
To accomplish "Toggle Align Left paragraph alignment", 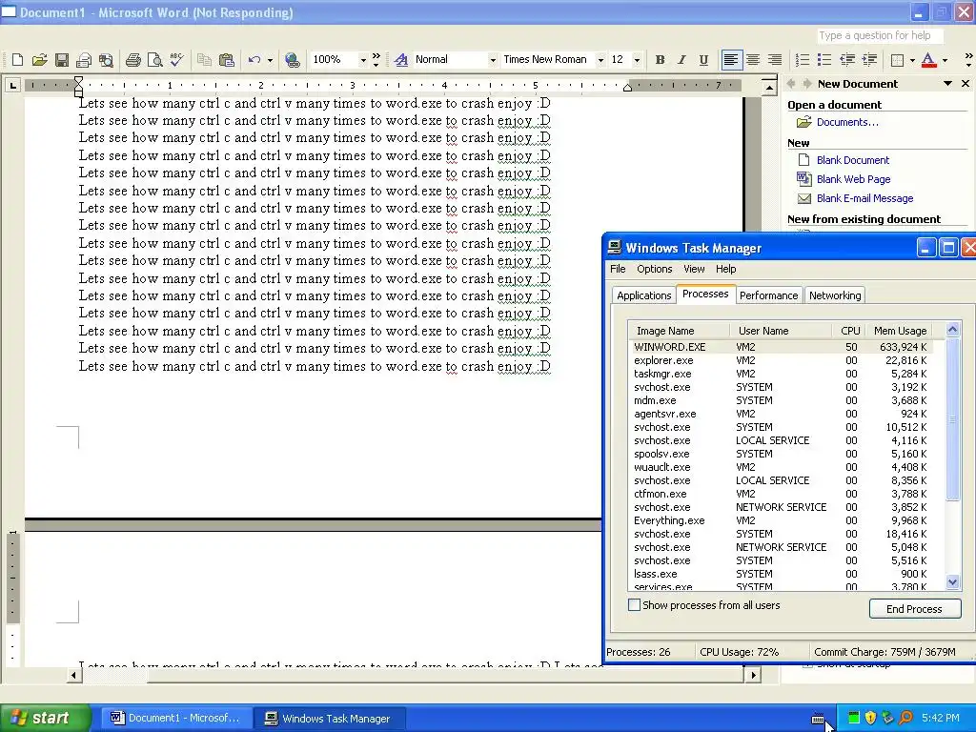I will (731, 60).
